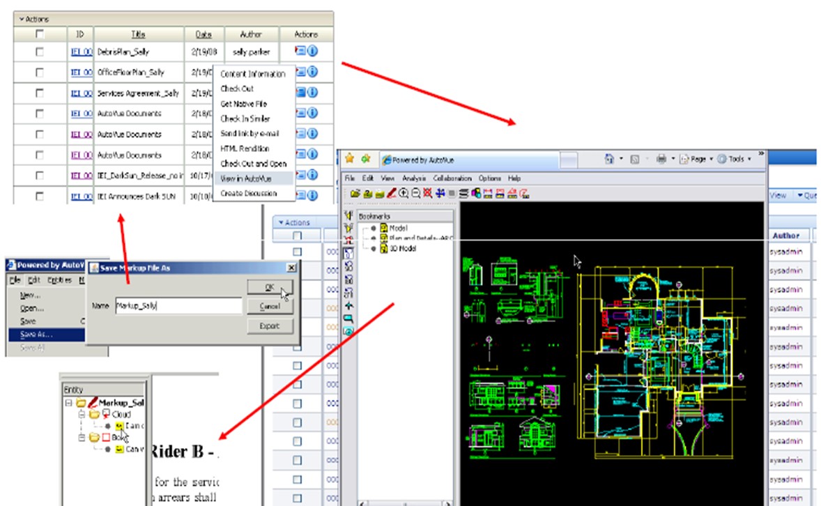This screenshot has height=506, width=821.
Task: Choose HTML Rendition from context menu
Action: [x=245, y=148]
